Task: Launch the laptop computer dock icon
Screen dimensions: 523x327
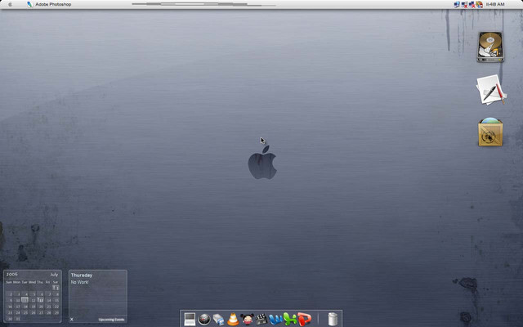Action: 190,319
